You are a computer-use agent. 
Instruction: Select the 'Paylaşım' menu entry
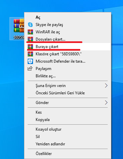68,69
